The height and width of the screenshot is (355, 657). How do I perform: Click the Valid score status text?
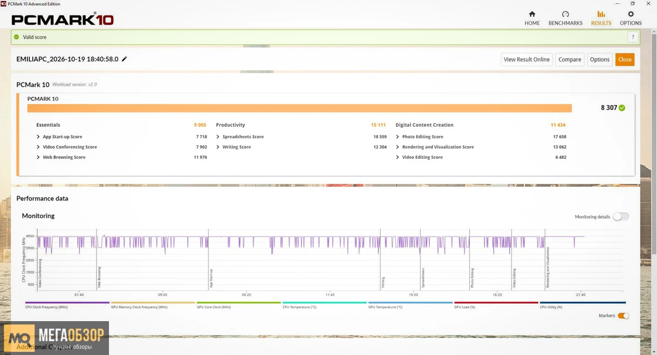click(34, 37)
